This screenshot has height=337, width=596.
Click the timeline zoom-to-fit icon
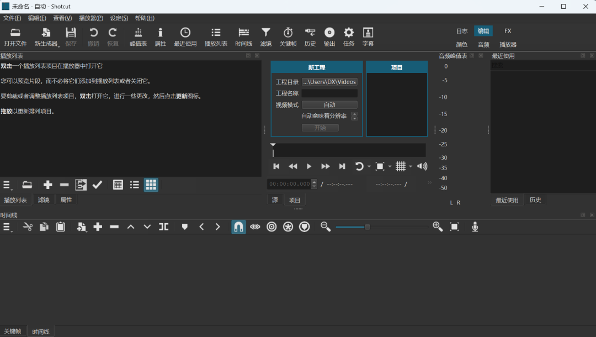point(454,227)
